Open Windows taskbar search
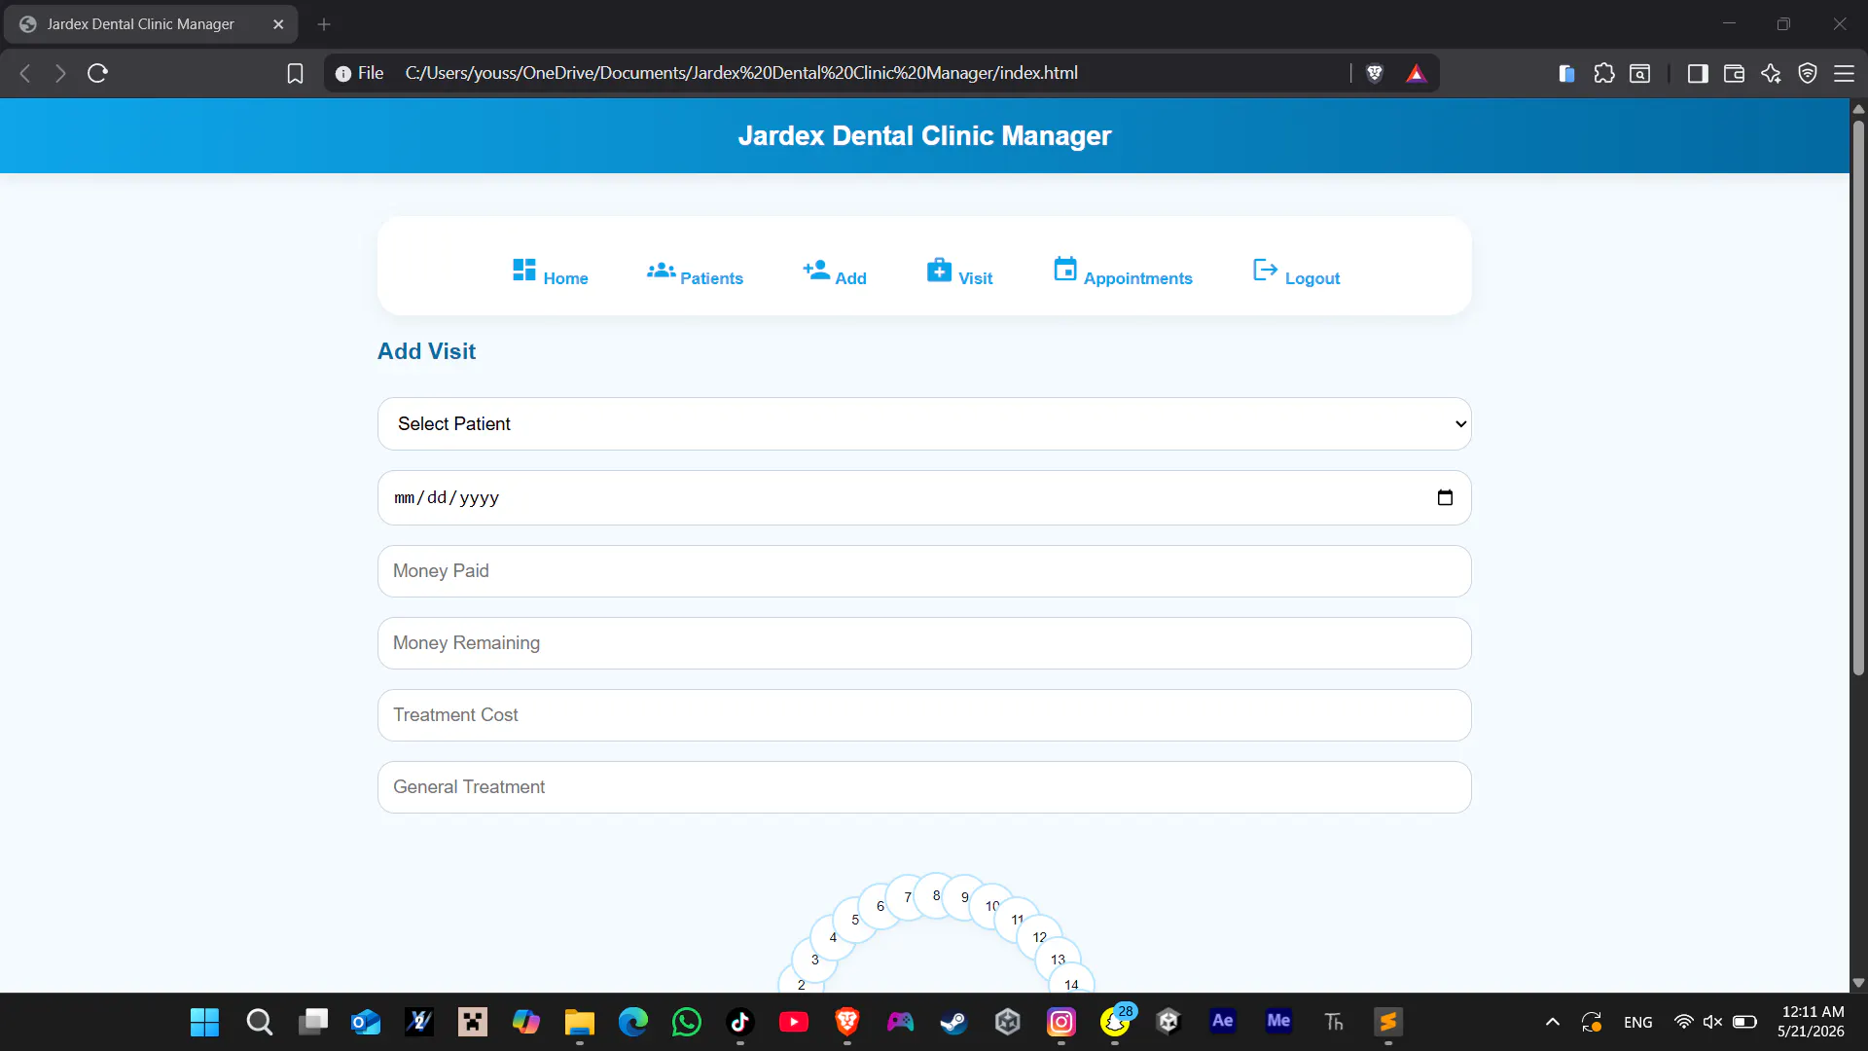1868x1051 pixels. pos(259,1022)
